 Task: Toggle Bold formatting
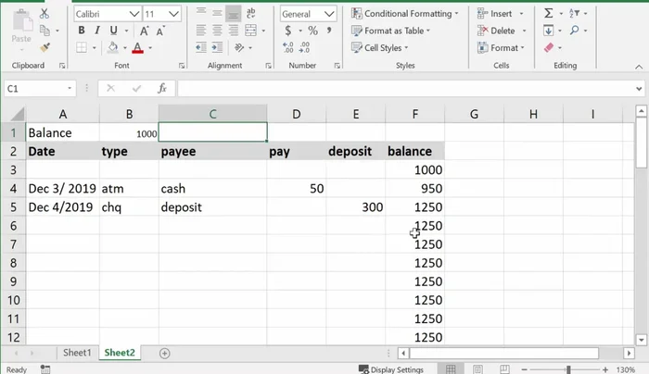(x=82, y=31)
